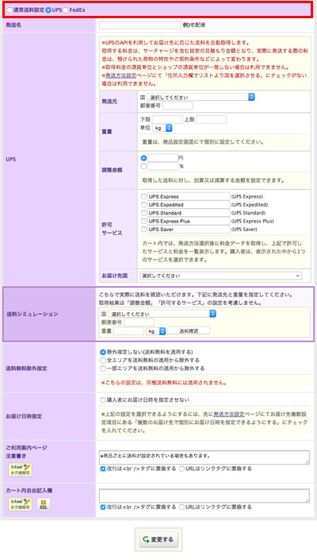
Task: Click the 送料シミュレーション 郵便番号 field
Action: click(139, 322)
